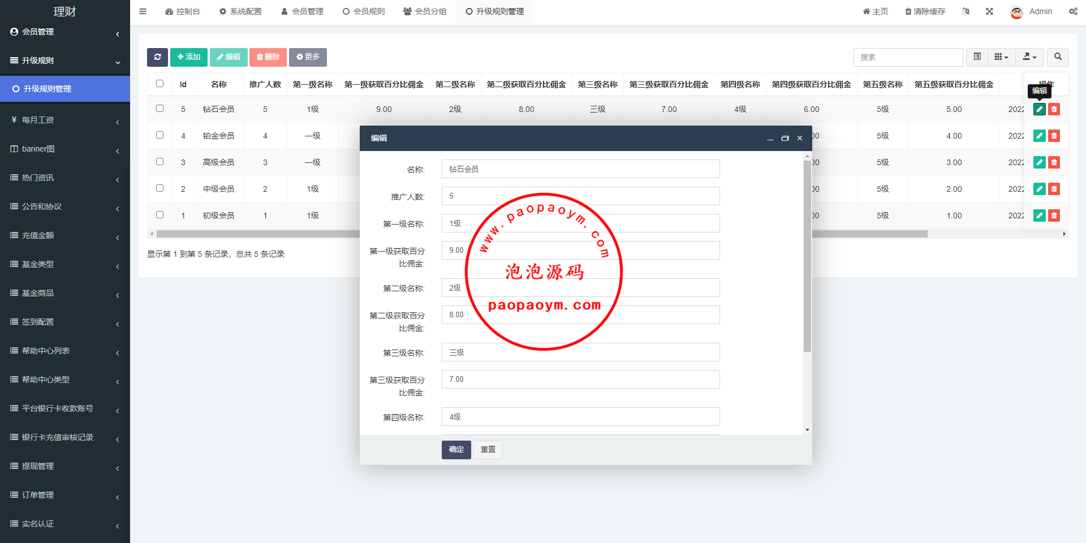
Task: Click the search magnifier icon button
Action: click(x=1058, y=57)
